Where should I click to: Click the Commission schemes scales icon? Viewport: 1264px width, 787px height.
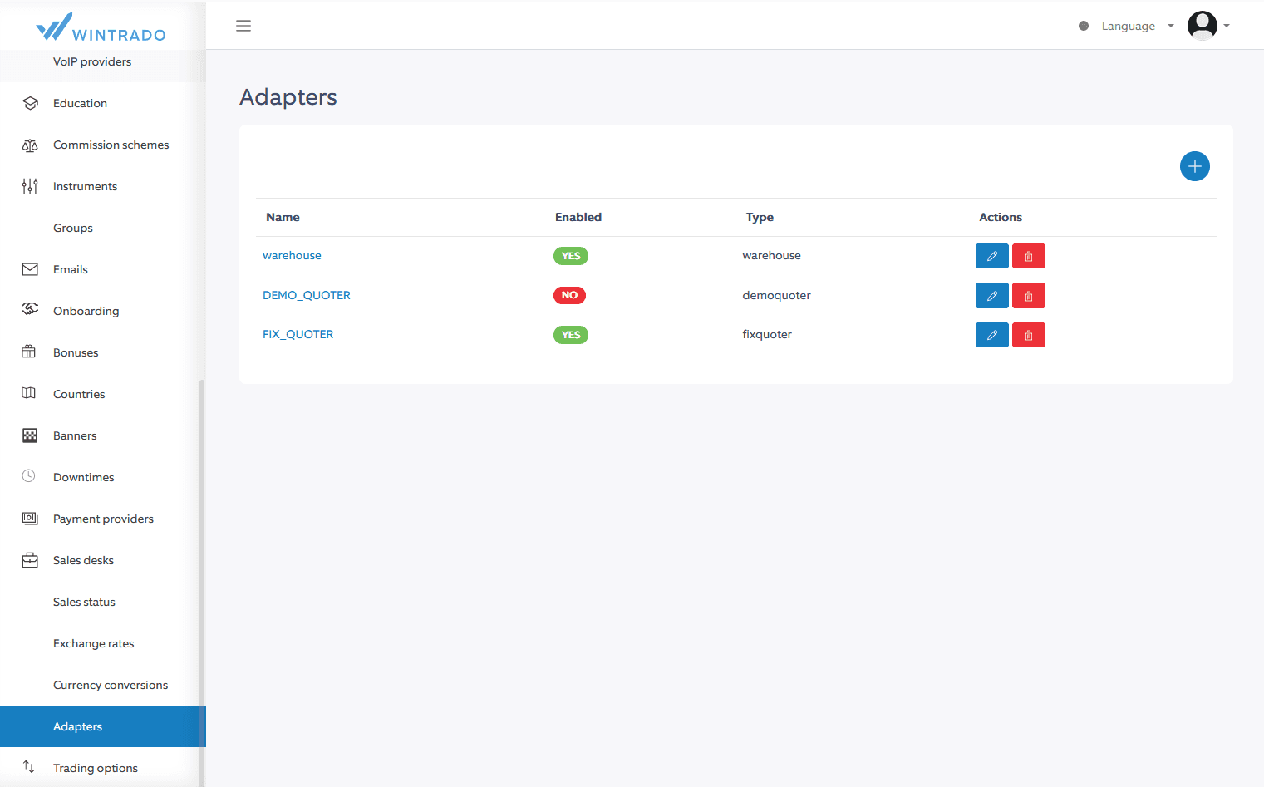pyautogui.click(x=30, y=145)
